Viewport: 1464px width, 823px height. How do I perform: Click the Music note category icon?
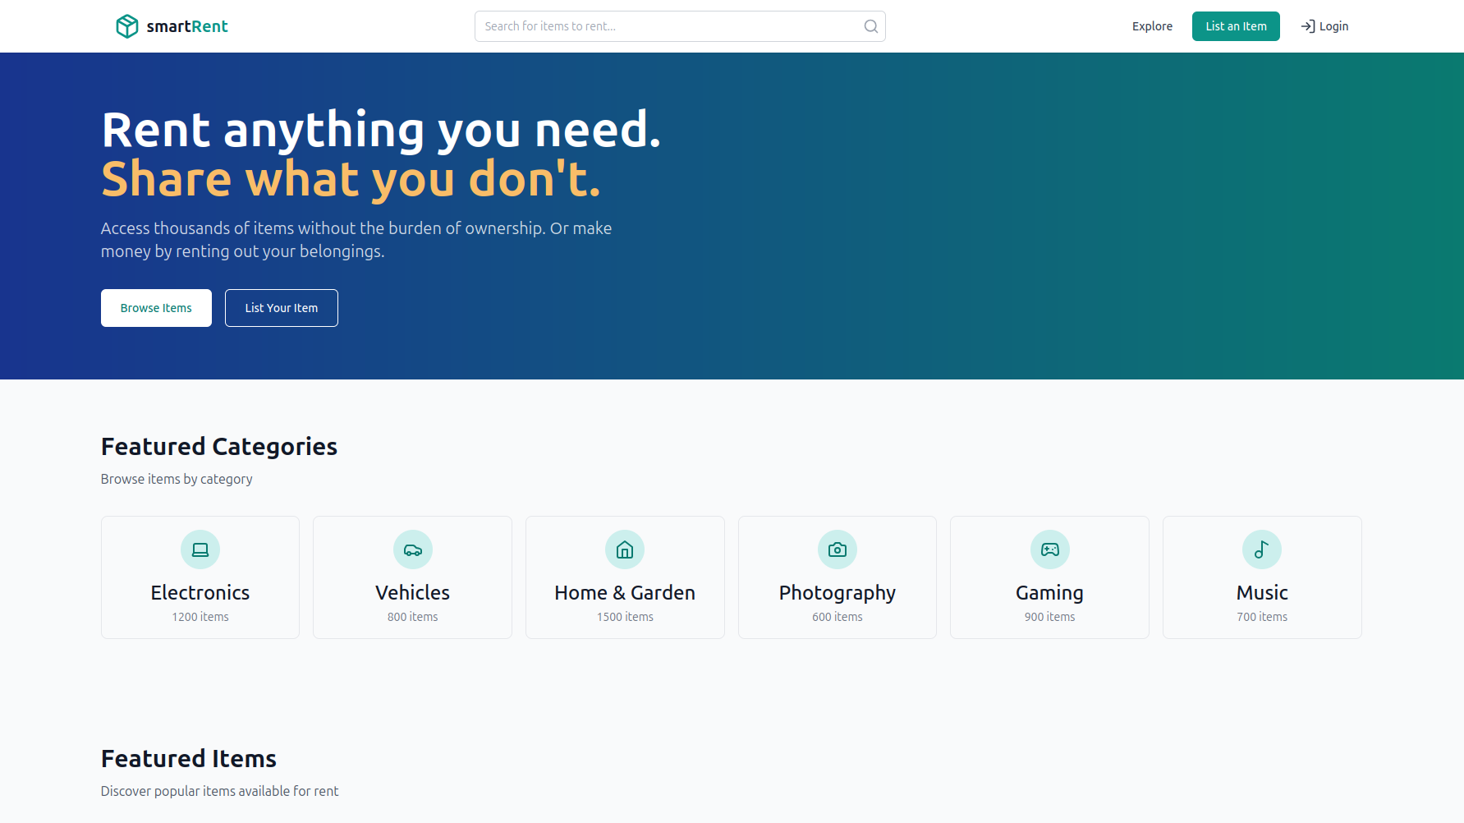pos(1262,549)
